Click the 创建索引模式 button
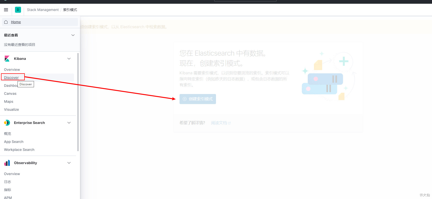This screenshot has width=432, height=199. (198, 99)
